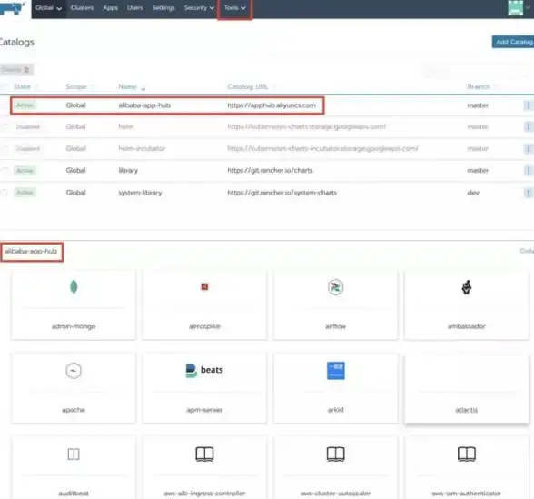Click the aerospike card label
This screenshot has height=499, width=534.
[204, 326]
